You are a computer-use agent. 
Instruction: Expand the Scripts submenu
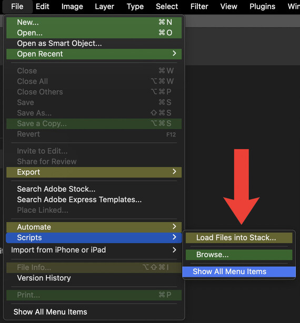tap(94, 238)
